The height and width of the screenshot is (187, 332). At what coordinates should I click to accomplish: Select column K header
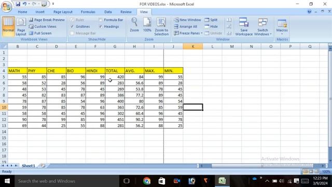tap(193, 46)
